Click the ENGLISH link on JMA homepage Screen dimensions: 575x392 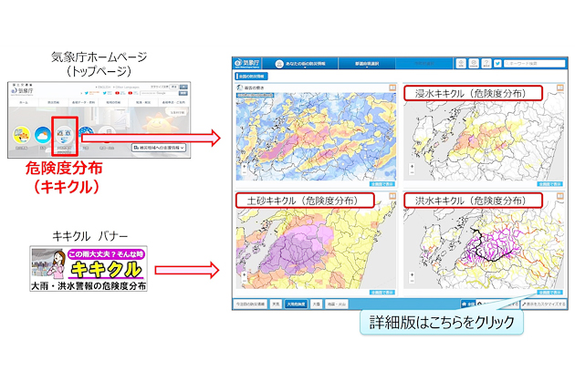coord(103,88)
